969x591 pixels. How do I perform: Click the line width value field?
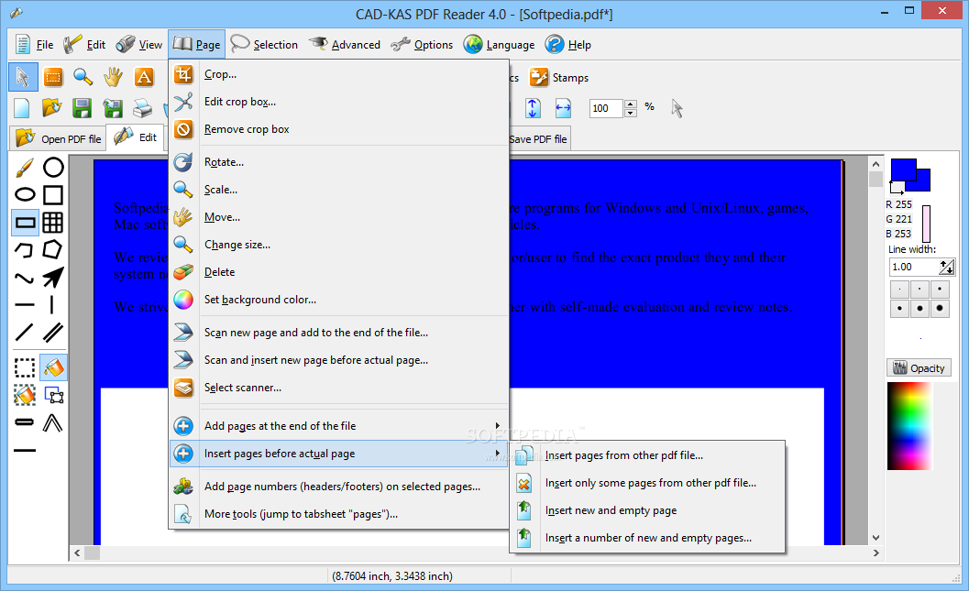[x=913, y=267]
